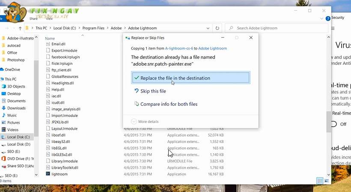Screen dimensions: 351x192
Task: Expand More details in the dialog
Action: pyautogui.click(x=145, y=122)
